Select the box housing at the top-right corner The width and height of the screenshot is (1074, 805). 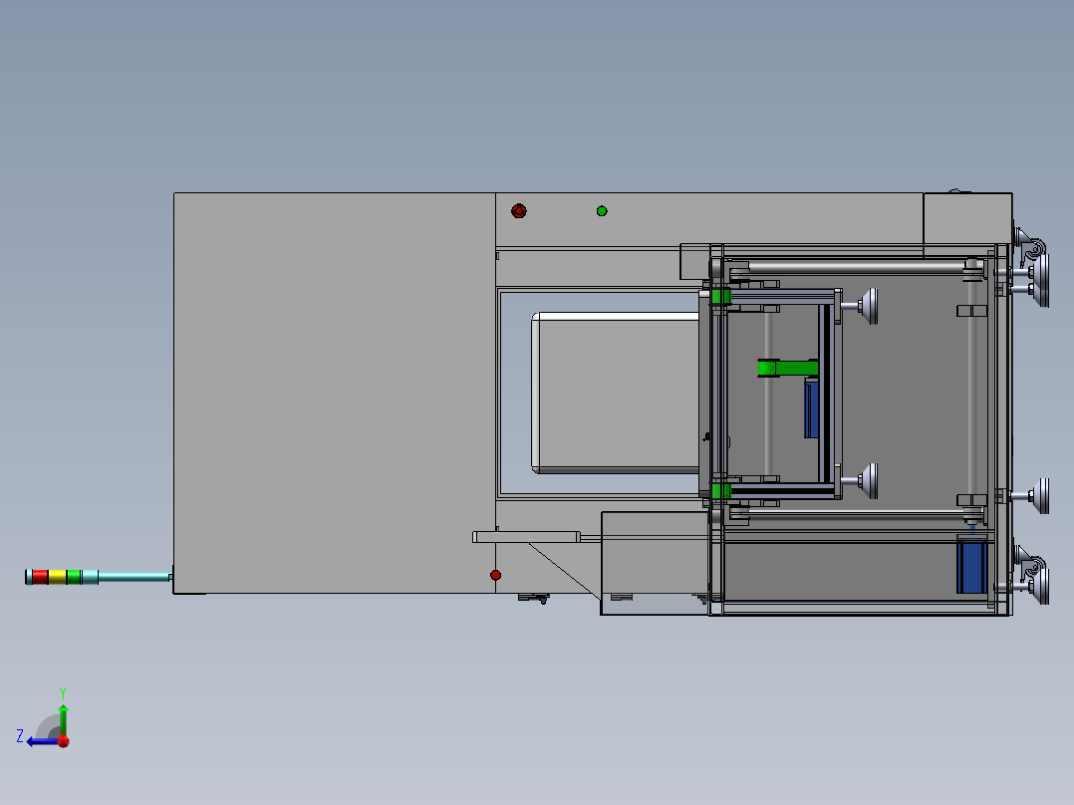pos(967,225)
